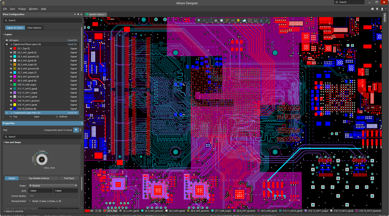Click the yellow swatch for 15_int14_(gnd)

click(x=15, y=105)
